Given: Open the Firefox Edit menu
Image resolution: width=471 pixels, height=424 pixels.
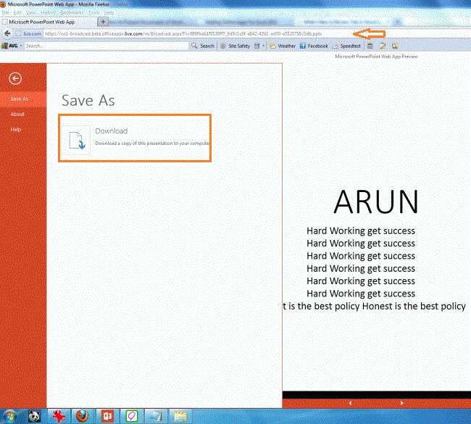Looking at the screenshot, I should tap(17, 12).
